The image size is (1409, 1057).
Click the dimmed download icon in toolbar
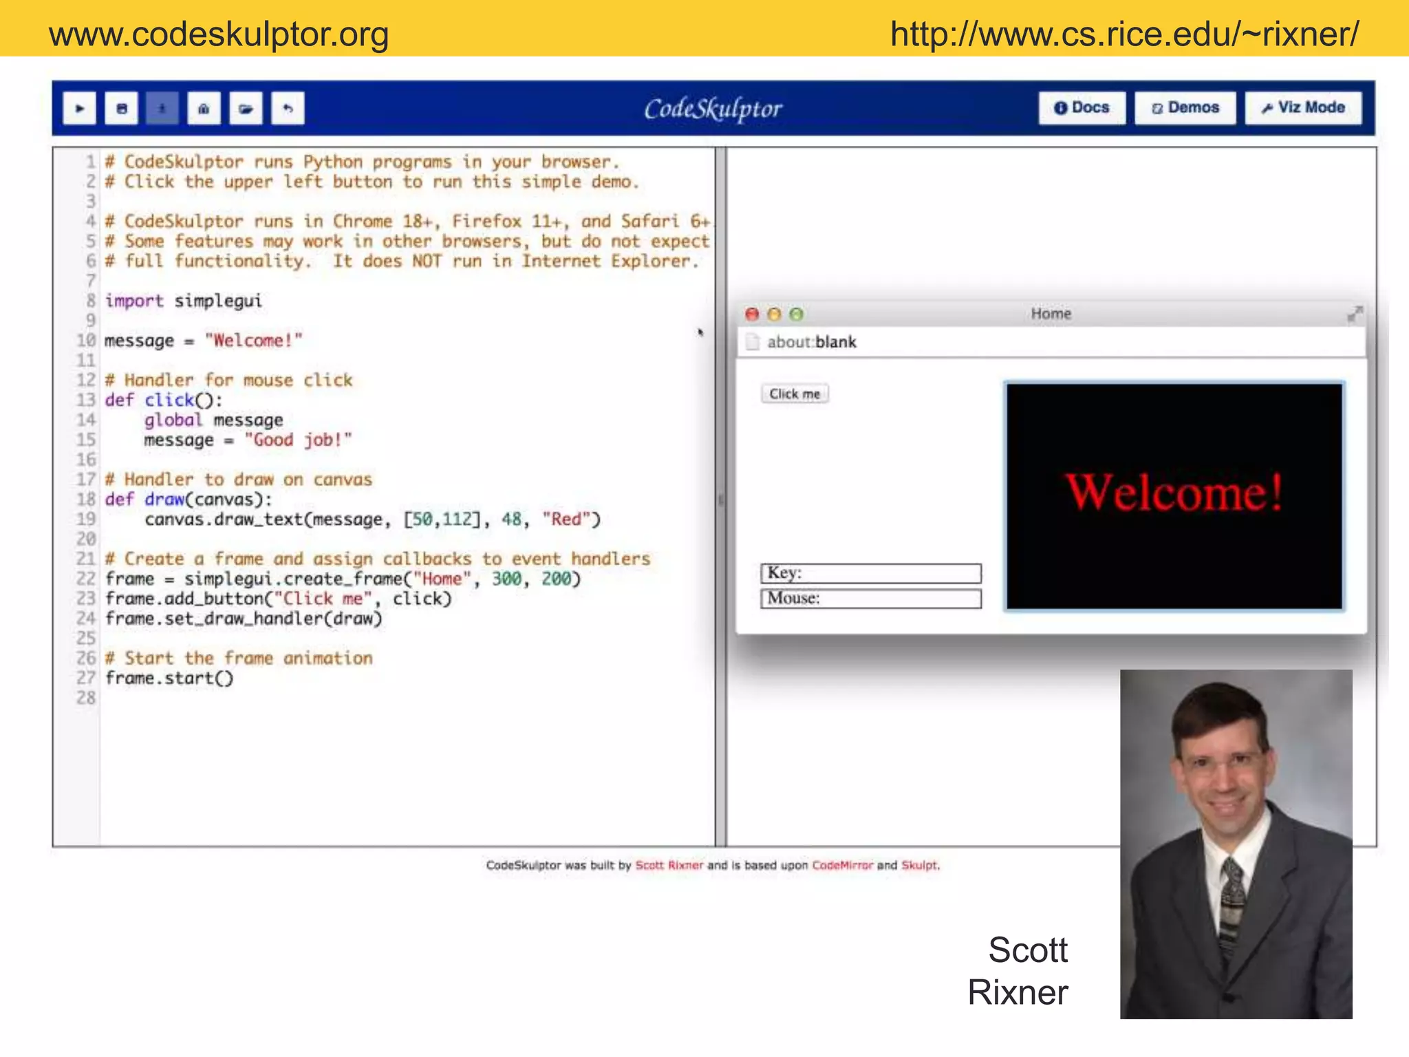tap(162, 109)
